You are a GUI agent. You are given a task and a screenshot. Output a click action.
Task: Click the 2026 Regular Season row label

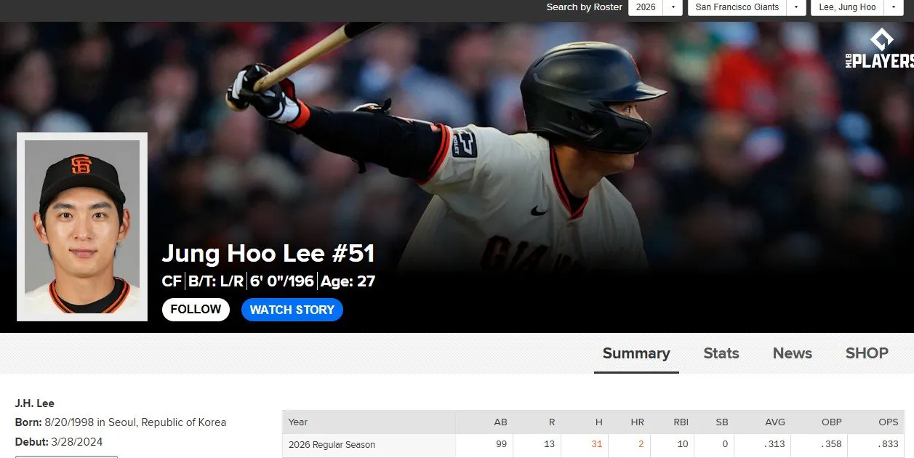332,444
